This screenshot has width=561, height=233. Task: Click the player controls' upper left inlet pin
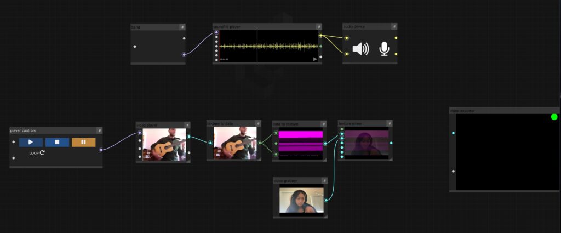(x=14, y=142)
